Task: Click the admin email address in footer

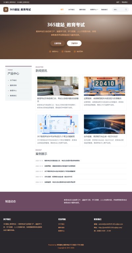Action: click(x=111, y=224)
